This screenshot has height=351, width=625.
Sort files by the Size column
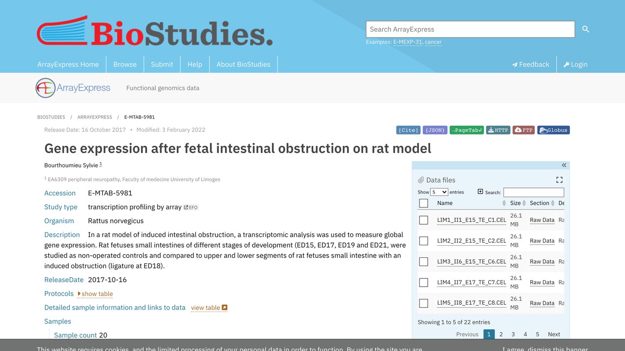click(518, 203)
